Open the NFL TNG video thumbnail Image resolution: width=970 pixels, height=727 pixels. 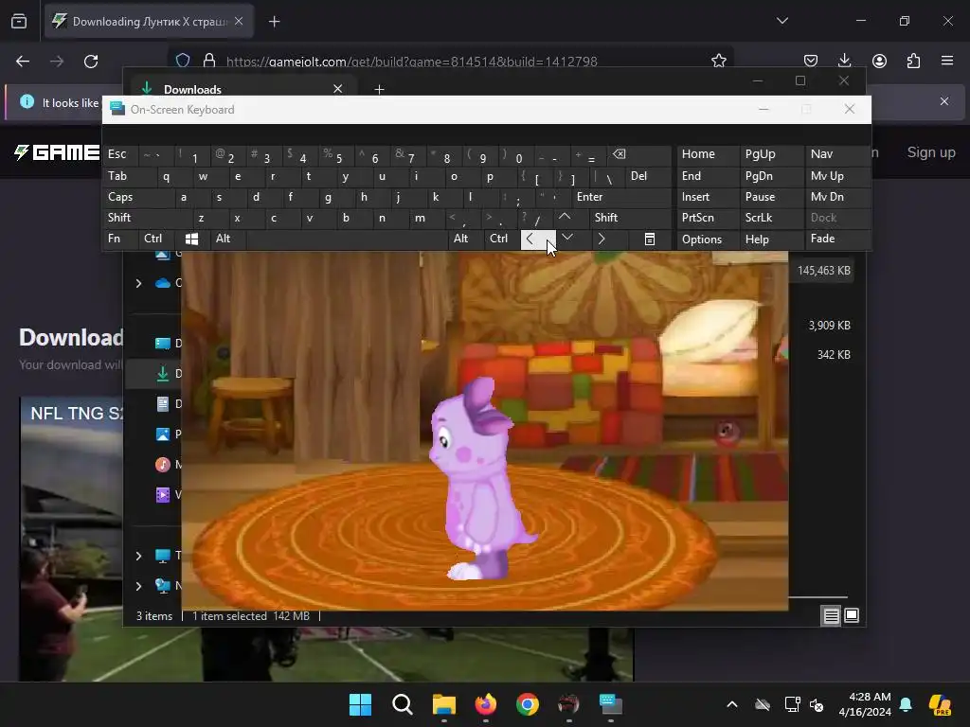tap(71, 539)
